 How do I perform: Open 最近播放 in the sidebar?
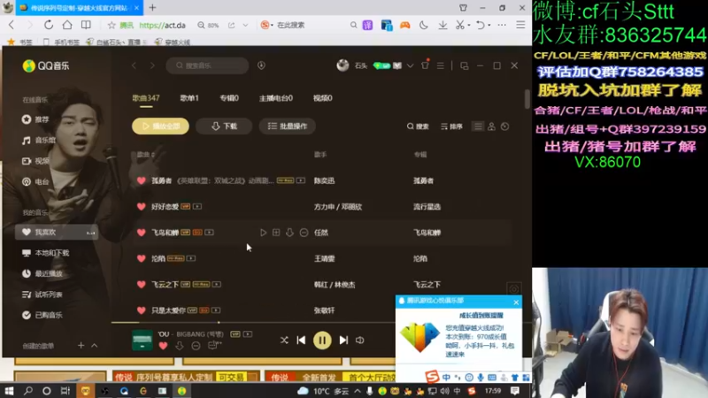click(x=42, y=273)
